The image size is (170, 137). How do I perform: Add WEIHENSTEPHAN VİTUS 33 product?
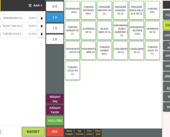click(72, 50)
